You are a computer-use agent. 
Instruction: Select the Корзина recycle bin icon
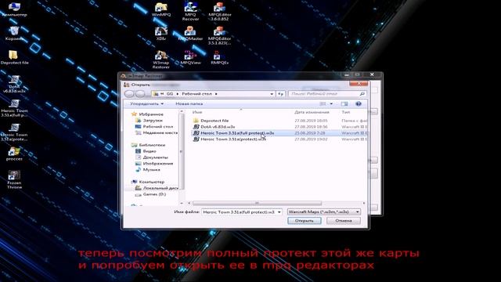tap(14, 34)
